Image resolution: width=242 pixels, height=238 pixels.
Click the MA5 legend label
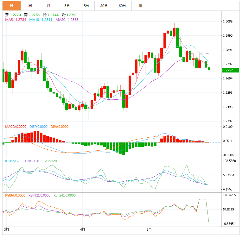pyautogui.click(x=16, y=20)
